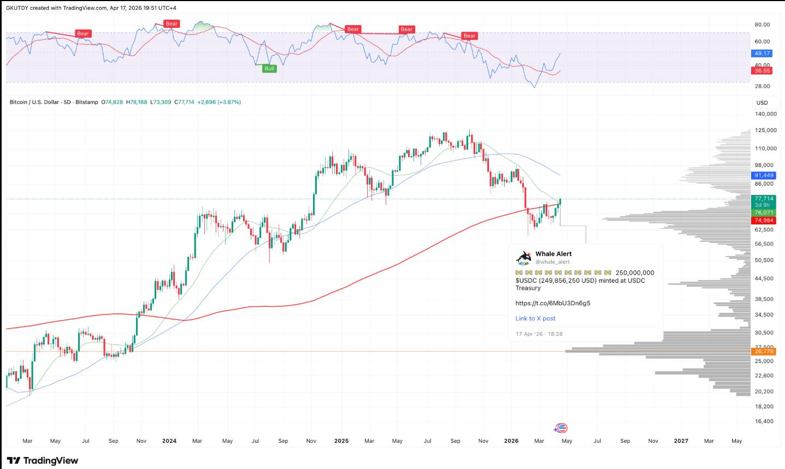This screenshot has width=785, height=469.
Task: Click the Whale Alert orca avatar
Action: [523, 257]
